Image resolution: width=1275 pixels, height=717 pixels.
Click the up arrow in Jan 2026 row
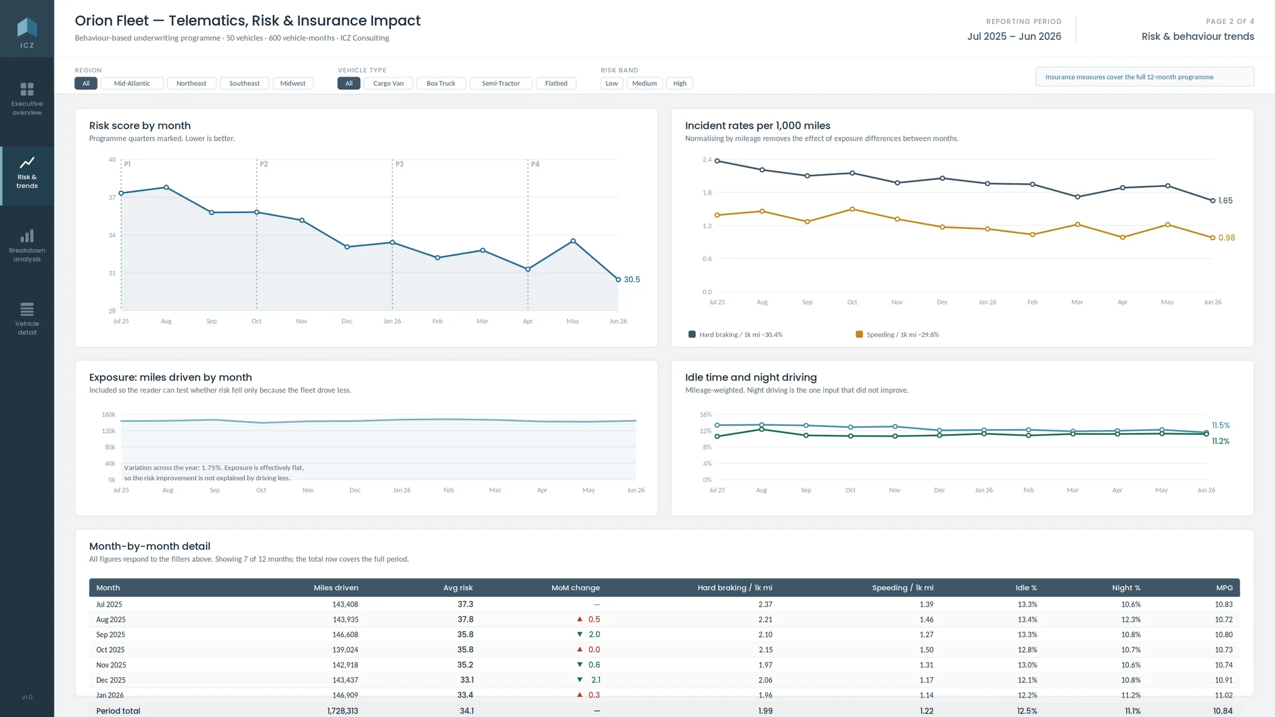pyautogui.click(x=579, y=695)
